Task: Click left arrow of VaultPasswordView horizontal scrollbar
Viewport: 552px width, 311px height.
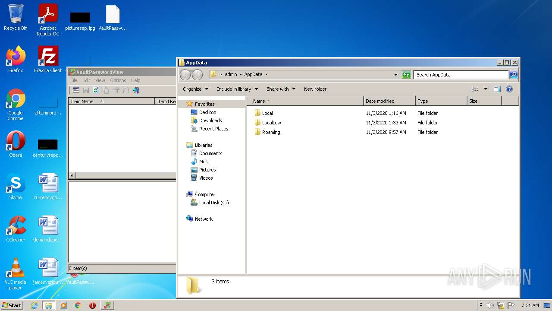Action: [72, 176]
